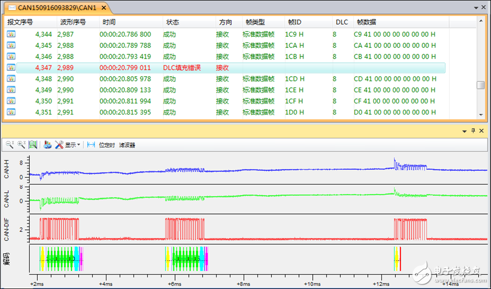Click the wrench and screwdriver settings icon

pos(59,144)
